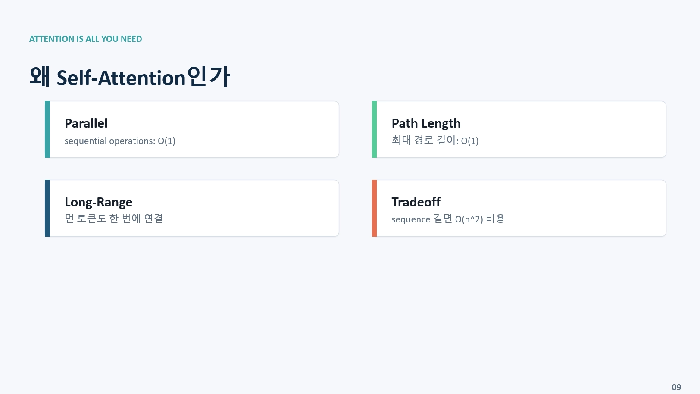The image size is (700, 394).
Task: Click the 'ATTENTION IS ALL YOU NEED' header text
Action: click(85, 39)
